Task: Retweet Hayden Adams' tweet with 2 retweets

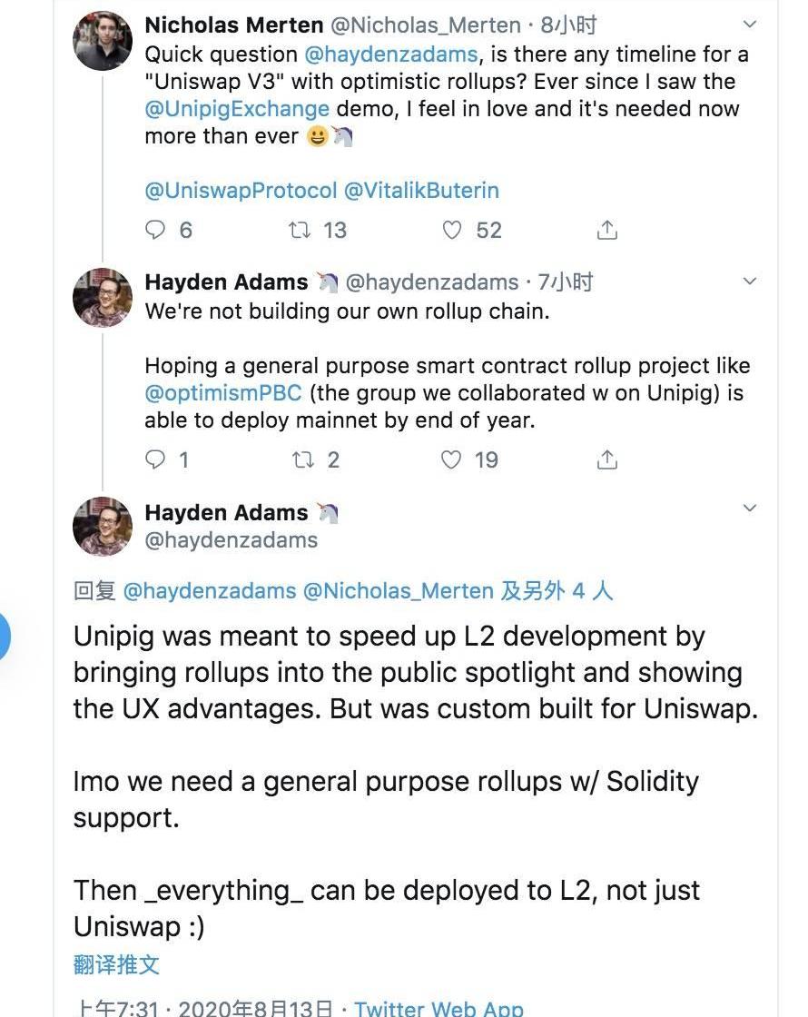Action: (x=302, y=459)
